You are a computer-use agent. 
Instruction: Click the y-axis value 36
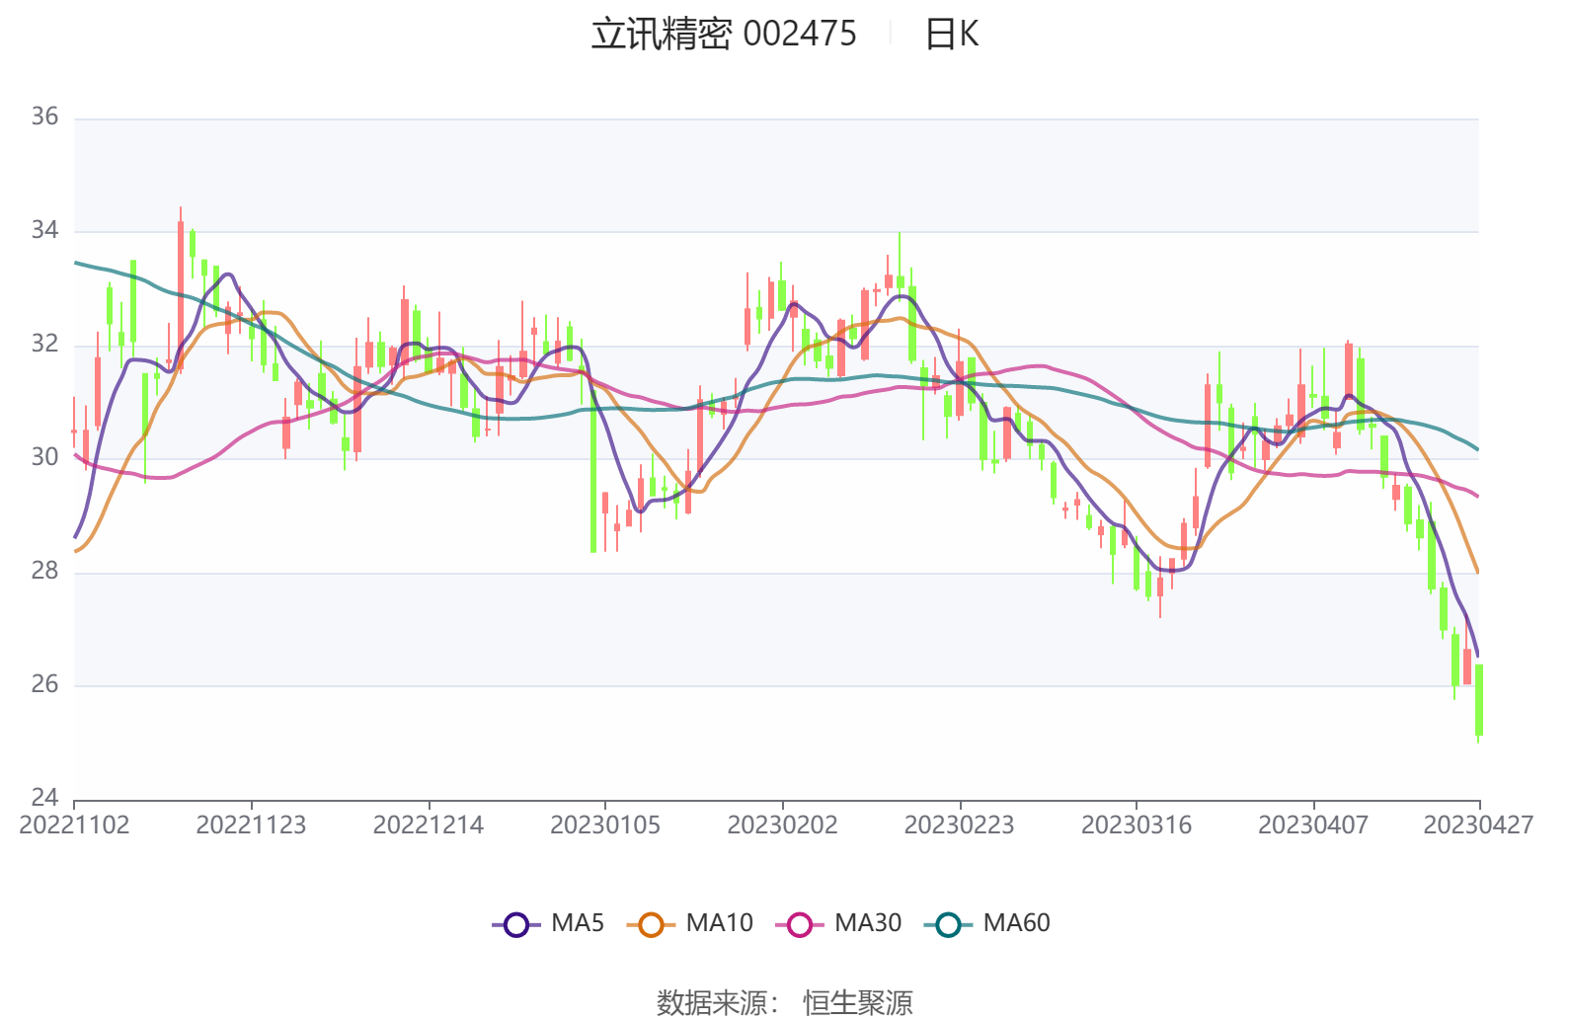pyautogui.click(x=44, y=117)
